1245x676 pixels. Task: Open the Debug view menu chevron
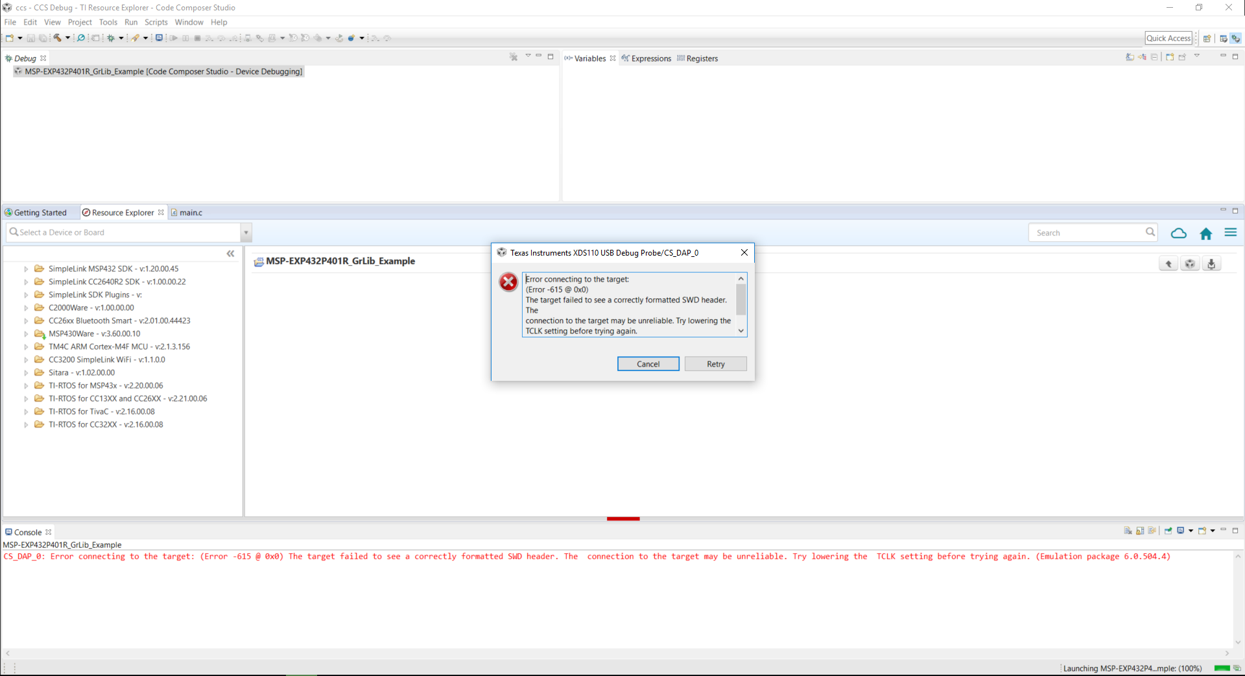pyautogui.click(x=528, y=56)
